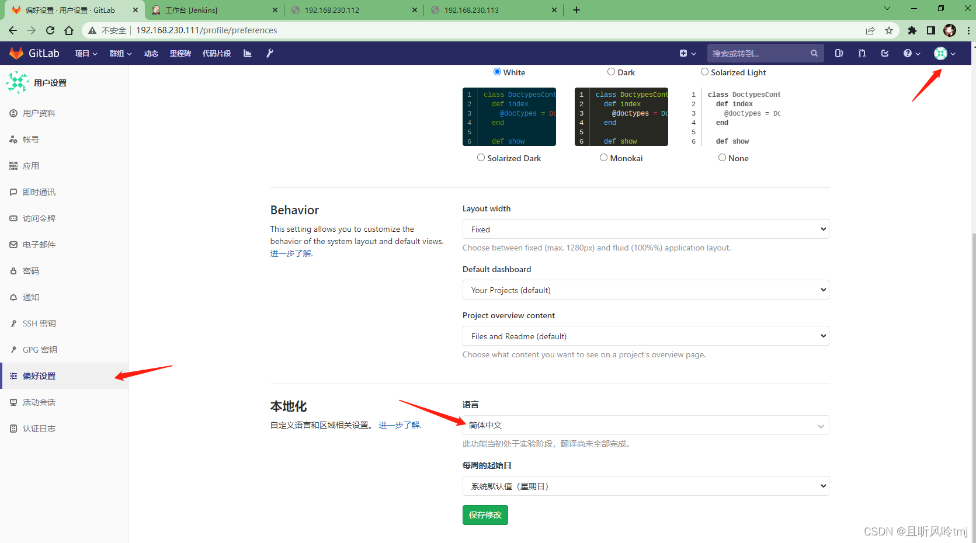Expand the 群组 menu in navbar
Image resolution: width=976 pixels, height=543 pixels.
tap(120, 53)
